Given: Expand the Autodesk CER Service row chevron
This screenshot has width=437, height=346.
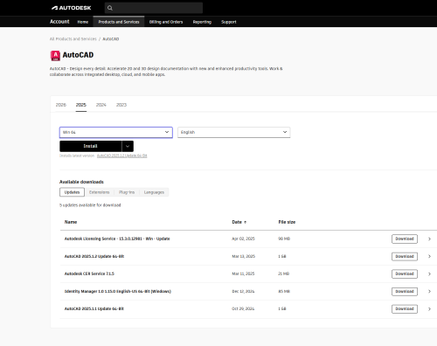Looking at the screenshot, I should [x=429, y=273].
